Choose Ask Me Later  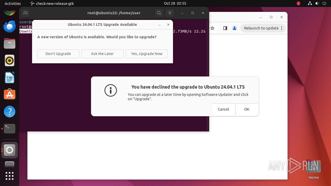point(102,54)
